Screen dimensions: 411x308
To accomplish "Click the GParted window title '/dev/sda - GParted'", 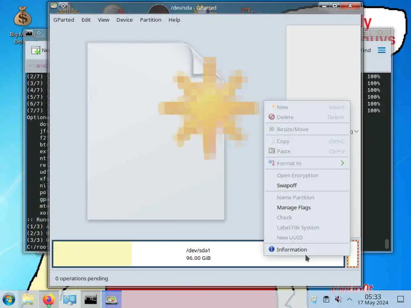I will pos(193,8).
